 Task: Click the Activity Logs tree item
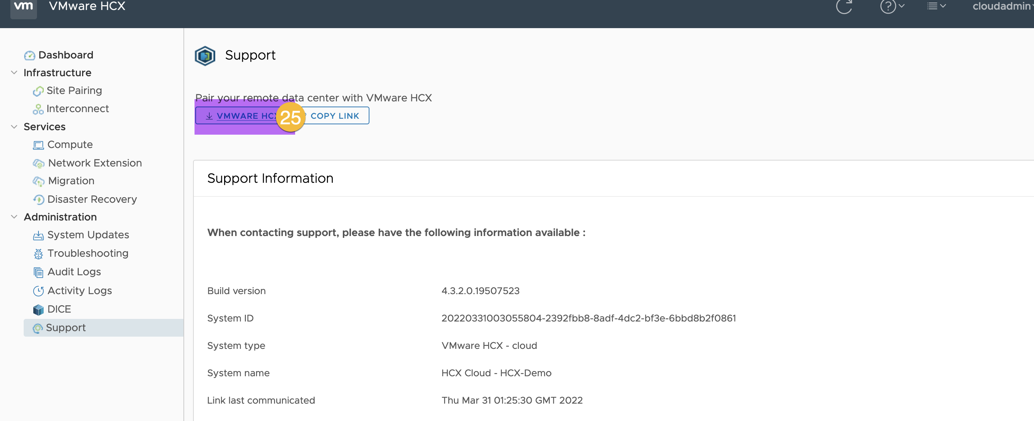coord(79,290)
